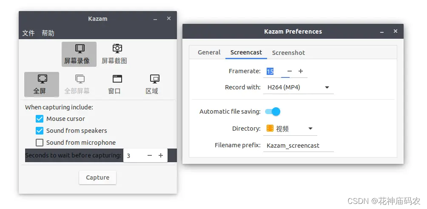Choose 全部屏幕 all screens capture icon
The height and width of the screenshot is (209, 427).
pos(77,84)
